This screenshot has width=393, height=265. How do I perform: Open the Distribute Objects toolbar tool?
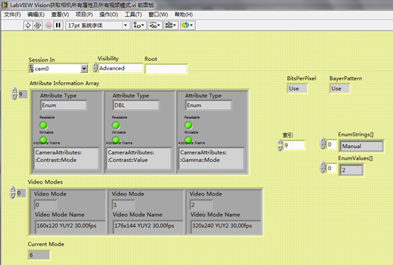click(x=155, y=26)
